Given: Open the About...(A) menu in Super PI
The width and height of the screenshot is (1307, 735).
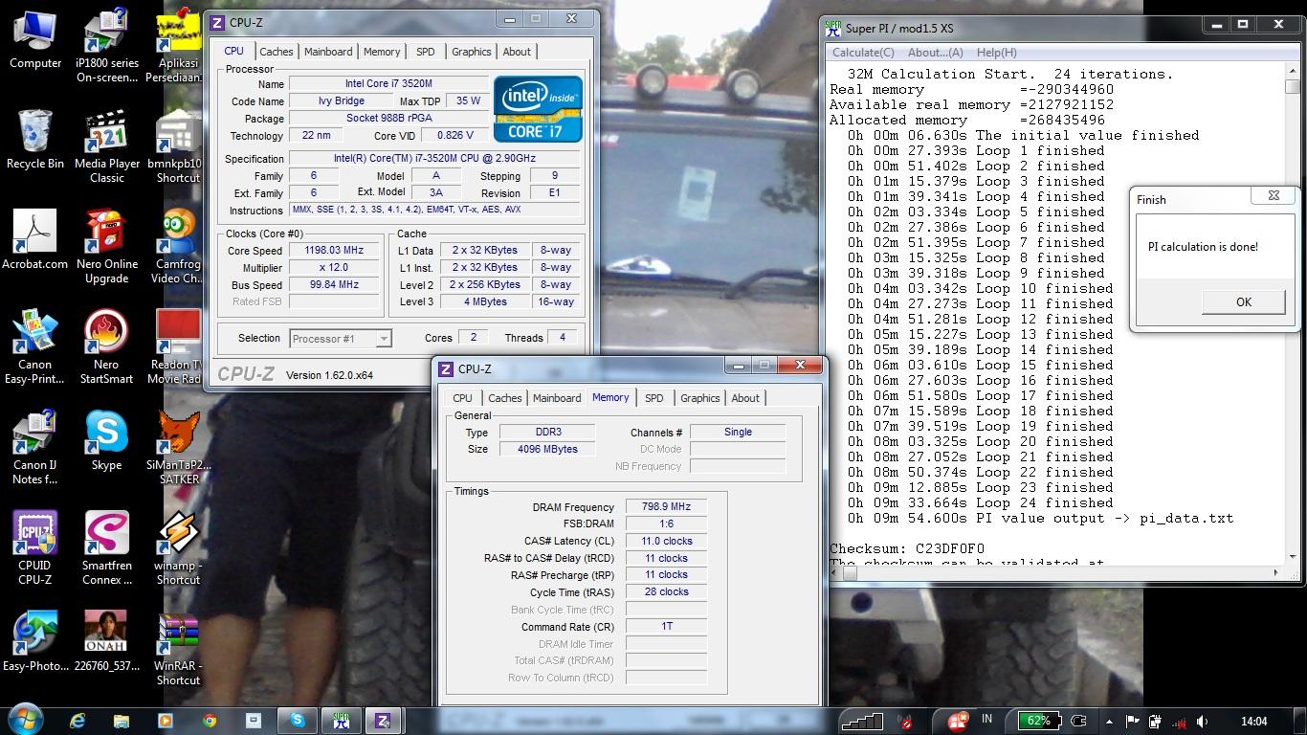Looking at the screenshot, I should [x=935, y=53].
